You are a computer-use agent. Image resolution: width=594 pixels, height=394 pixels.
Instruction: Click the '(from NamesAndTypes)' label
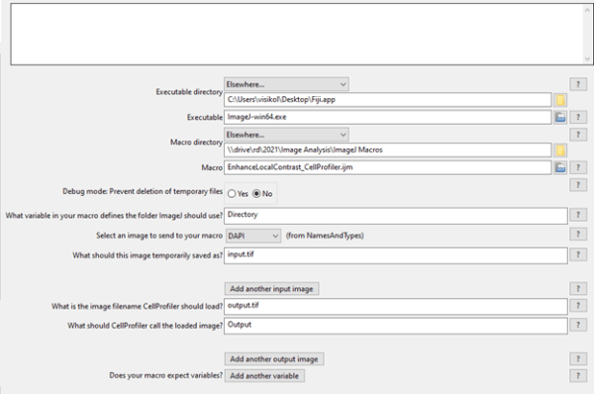[325, 236]
